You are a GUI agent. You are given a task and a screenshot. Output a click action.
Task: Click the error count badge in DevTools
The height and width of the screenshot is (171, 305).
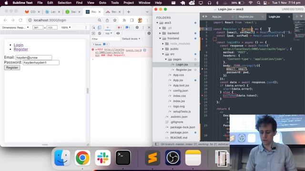[x=120, y=28]
